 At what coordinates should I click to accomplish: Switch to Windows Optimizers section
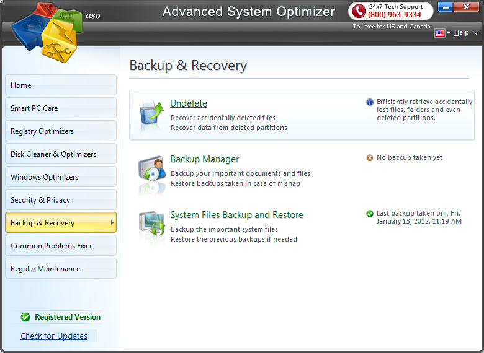(61, 176)
